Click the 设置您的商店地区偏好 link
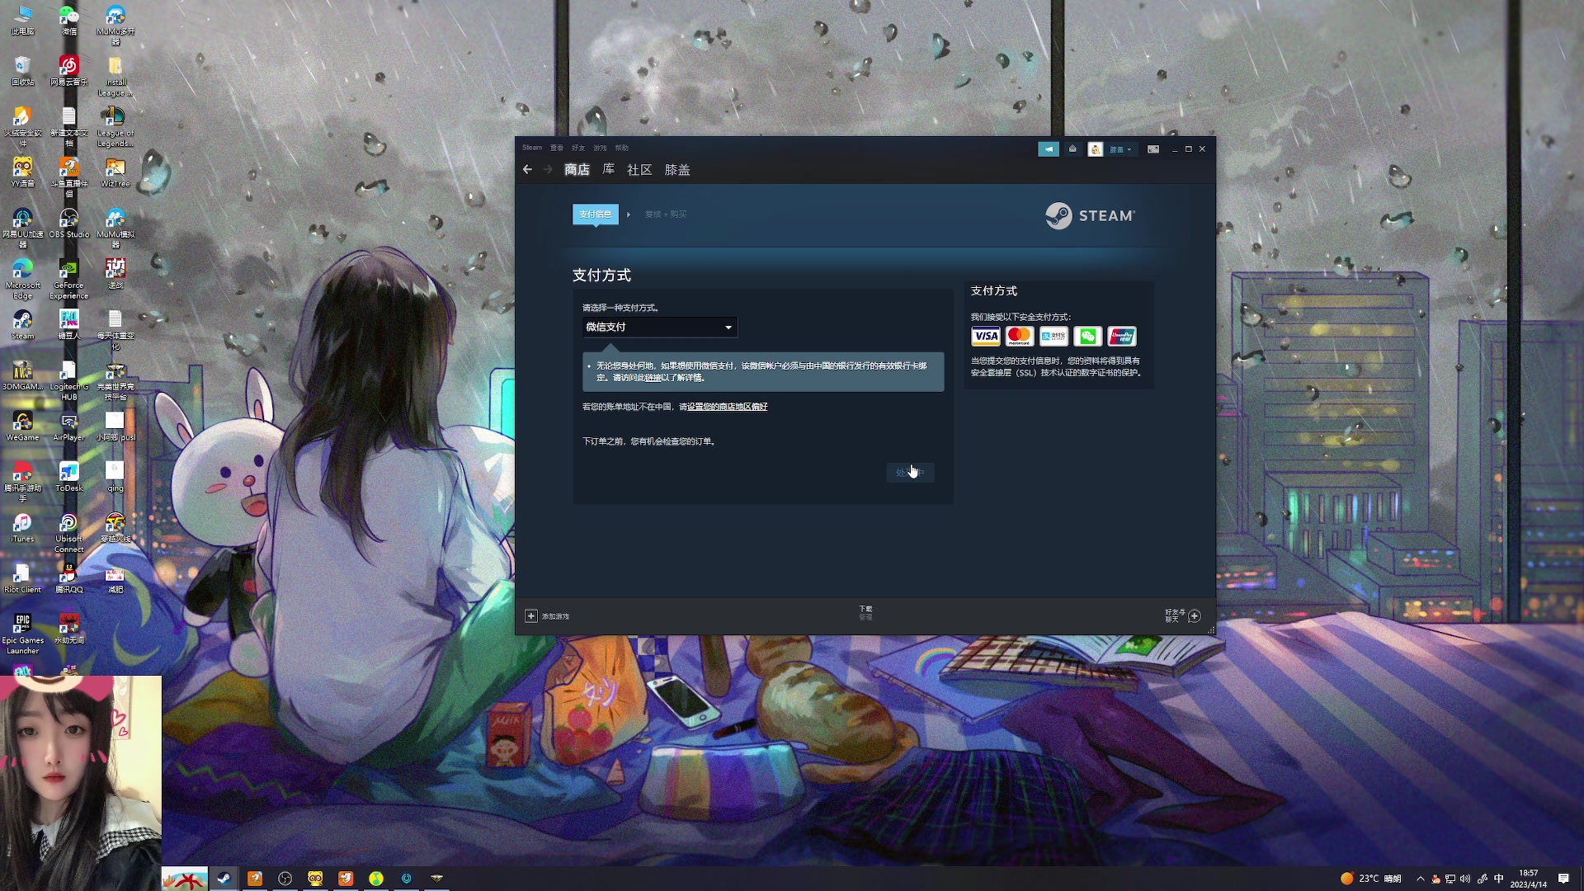Image resolution: width=1584 pixels, height=891 pixels. [x=727, y=407]
